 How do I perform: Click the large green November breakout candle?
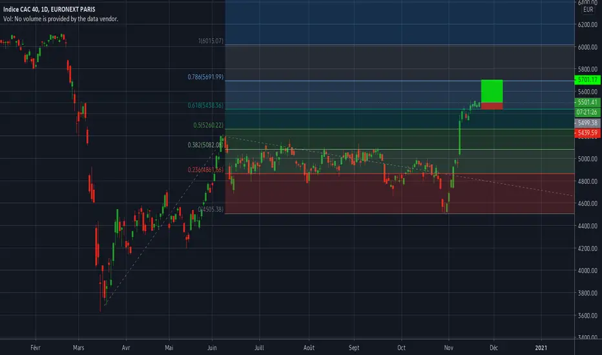(x=459, y=138)
